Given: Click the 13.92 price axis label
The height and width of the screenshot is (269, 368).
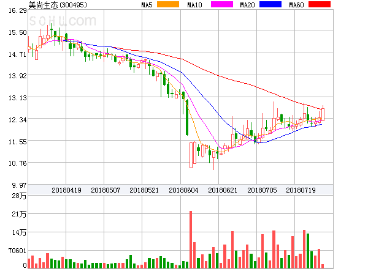Looking at the screenshot, I should [x=18, y=76].
